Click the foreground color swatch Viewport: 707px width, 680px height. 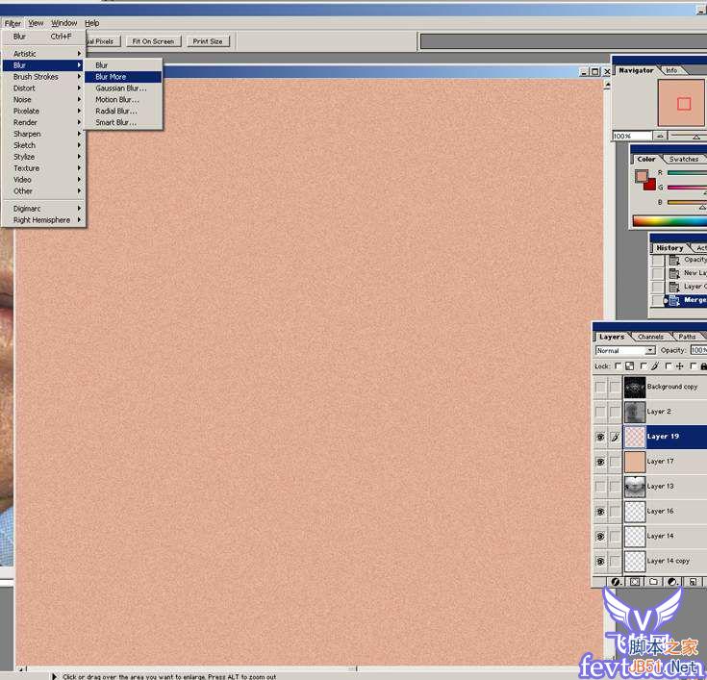pos(641,175)
